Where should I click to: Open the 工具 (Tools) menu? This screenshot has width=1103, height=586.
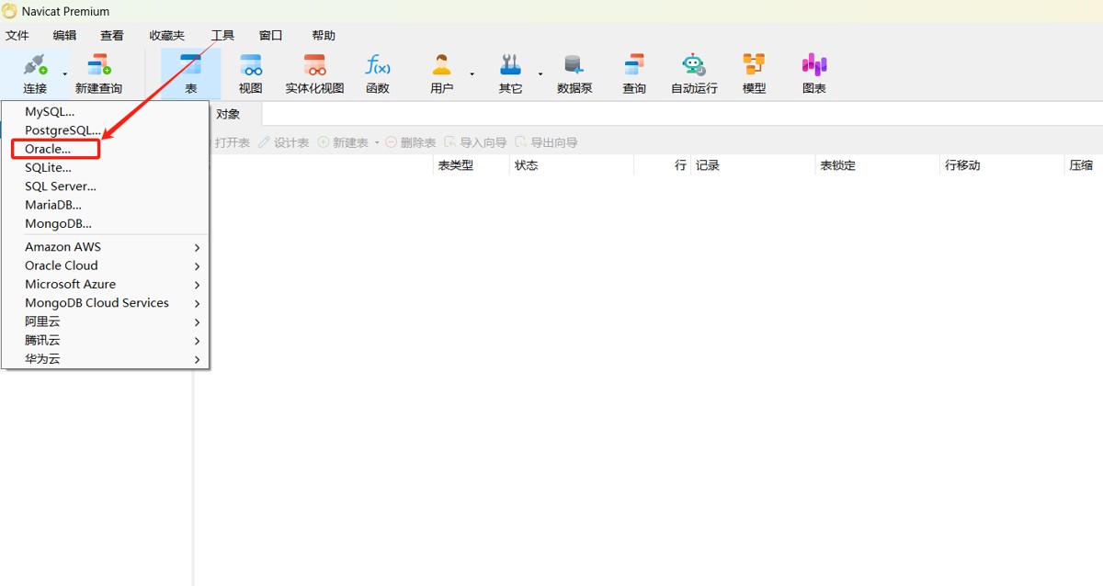(222, 36)
